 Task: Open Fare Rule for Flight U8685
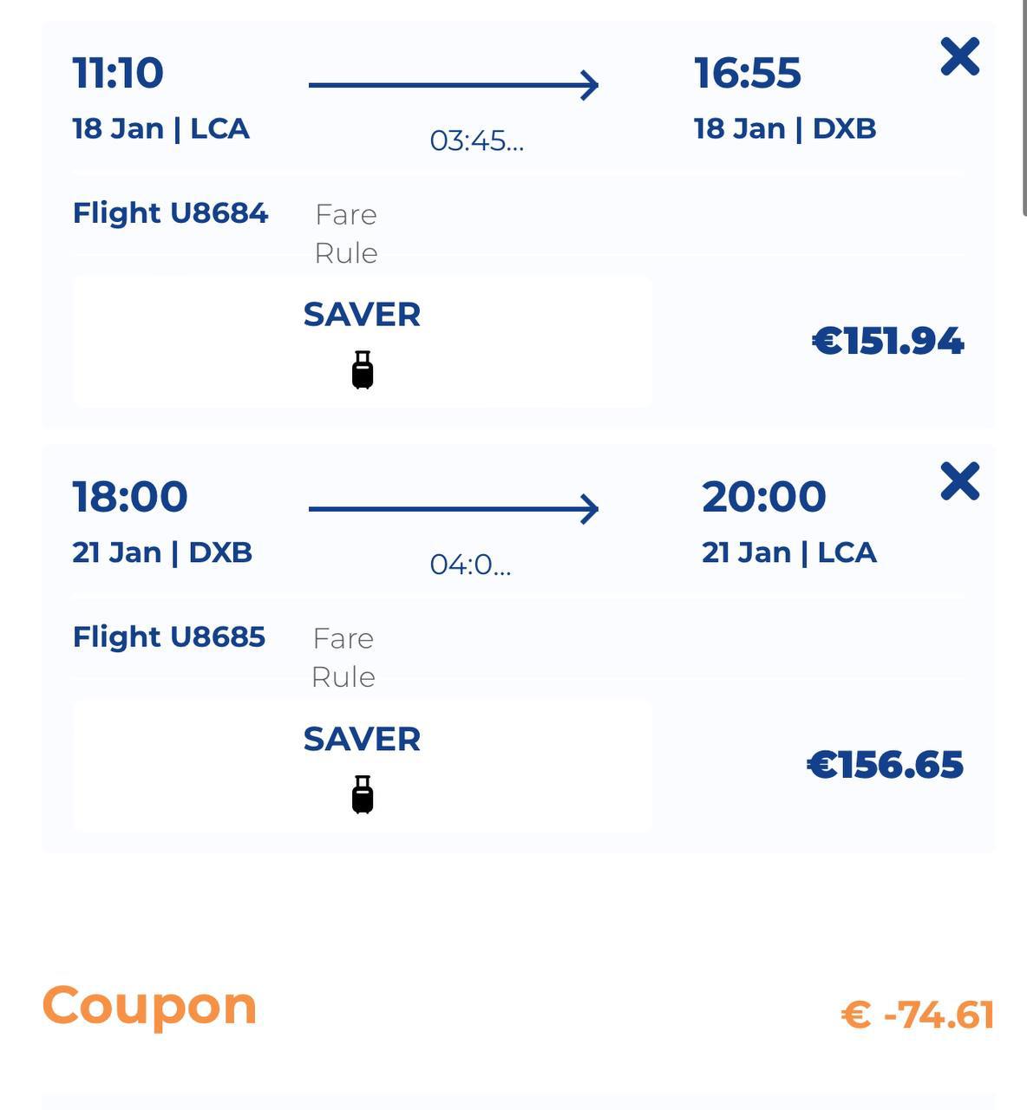coord(343,657)
